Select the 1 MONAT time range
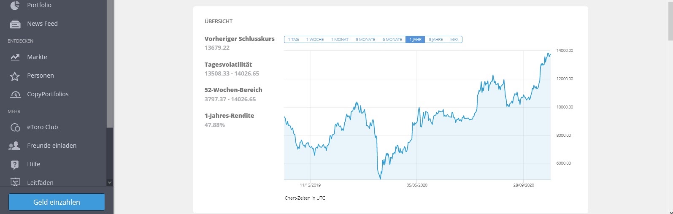Image resolution: width=673 pixels, height=214 pixels. pos(340,40)
